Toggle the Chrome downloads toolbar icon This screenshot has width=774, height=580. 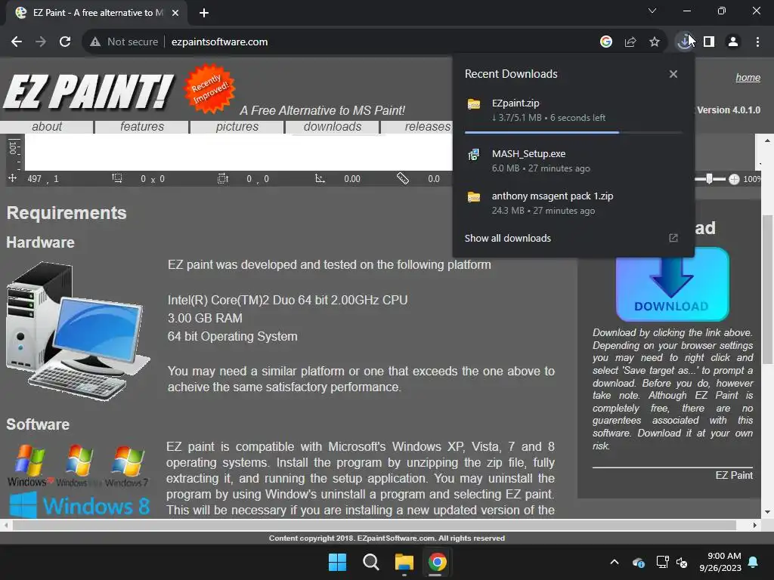click(x=684, y=42)
